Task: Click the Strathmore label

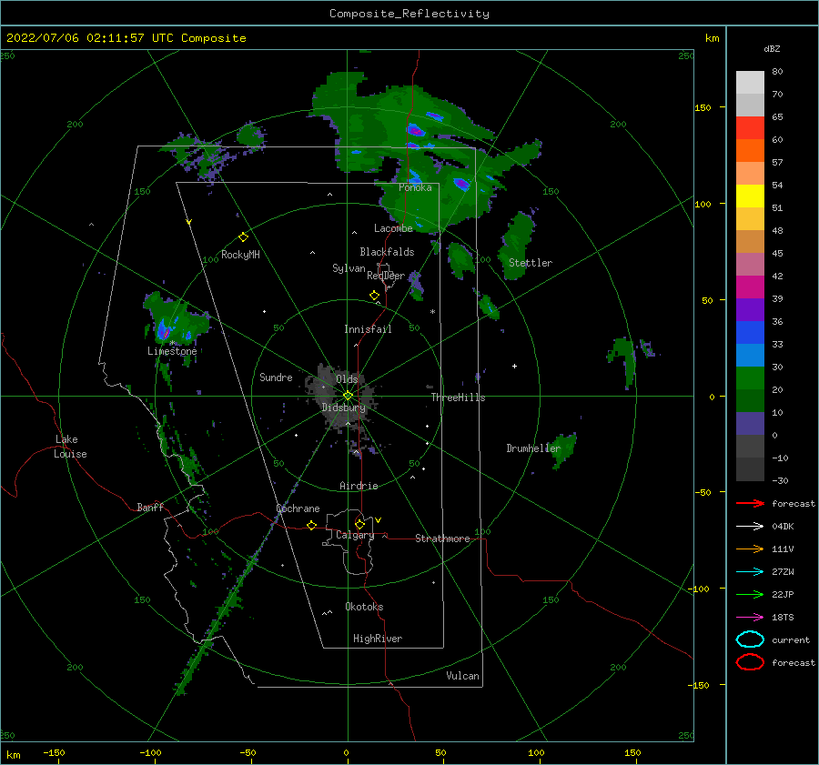Action: click(442, 539)
